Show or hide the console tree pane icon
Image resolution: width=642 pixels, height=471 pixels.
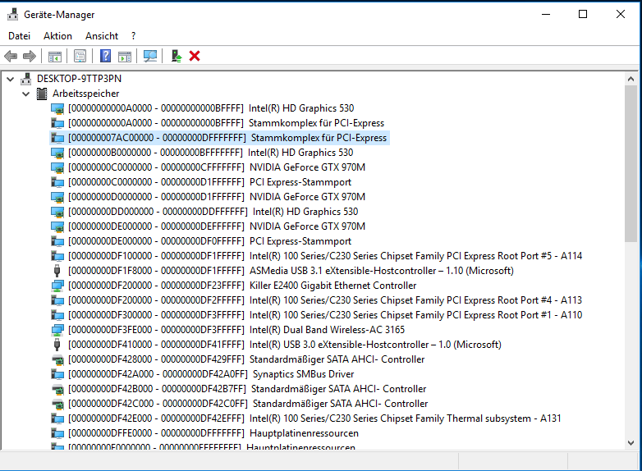55,56
